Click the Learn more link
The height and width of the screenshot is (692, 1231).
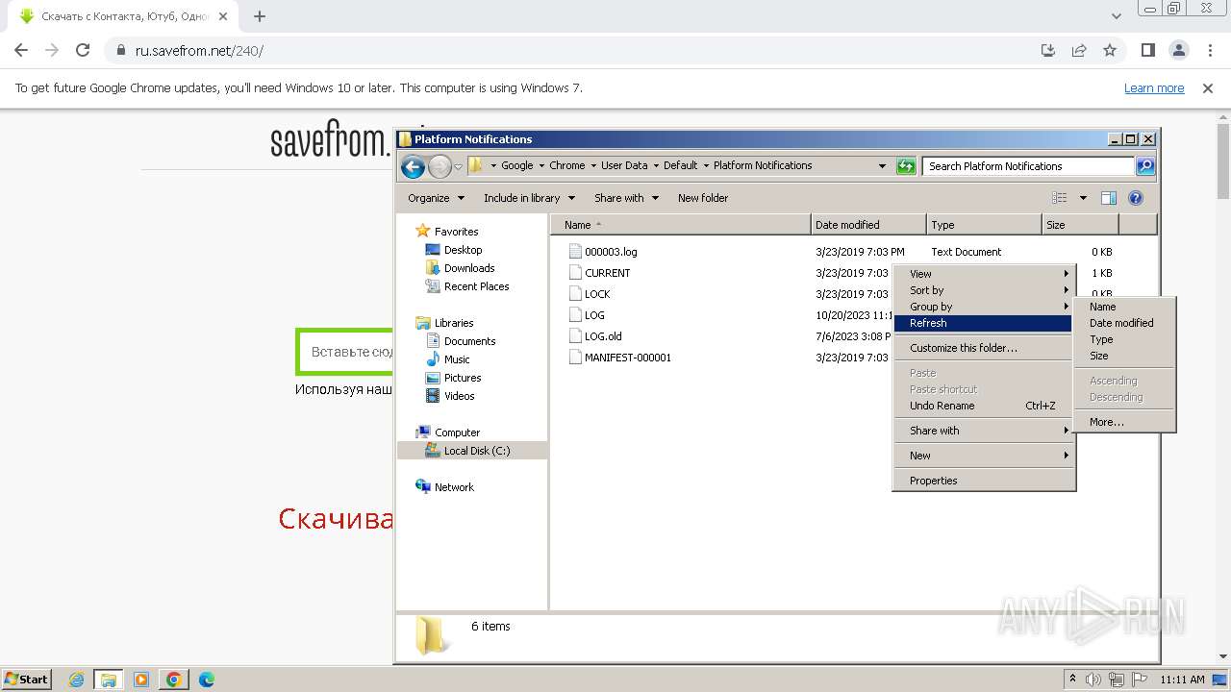point(1154,88)
